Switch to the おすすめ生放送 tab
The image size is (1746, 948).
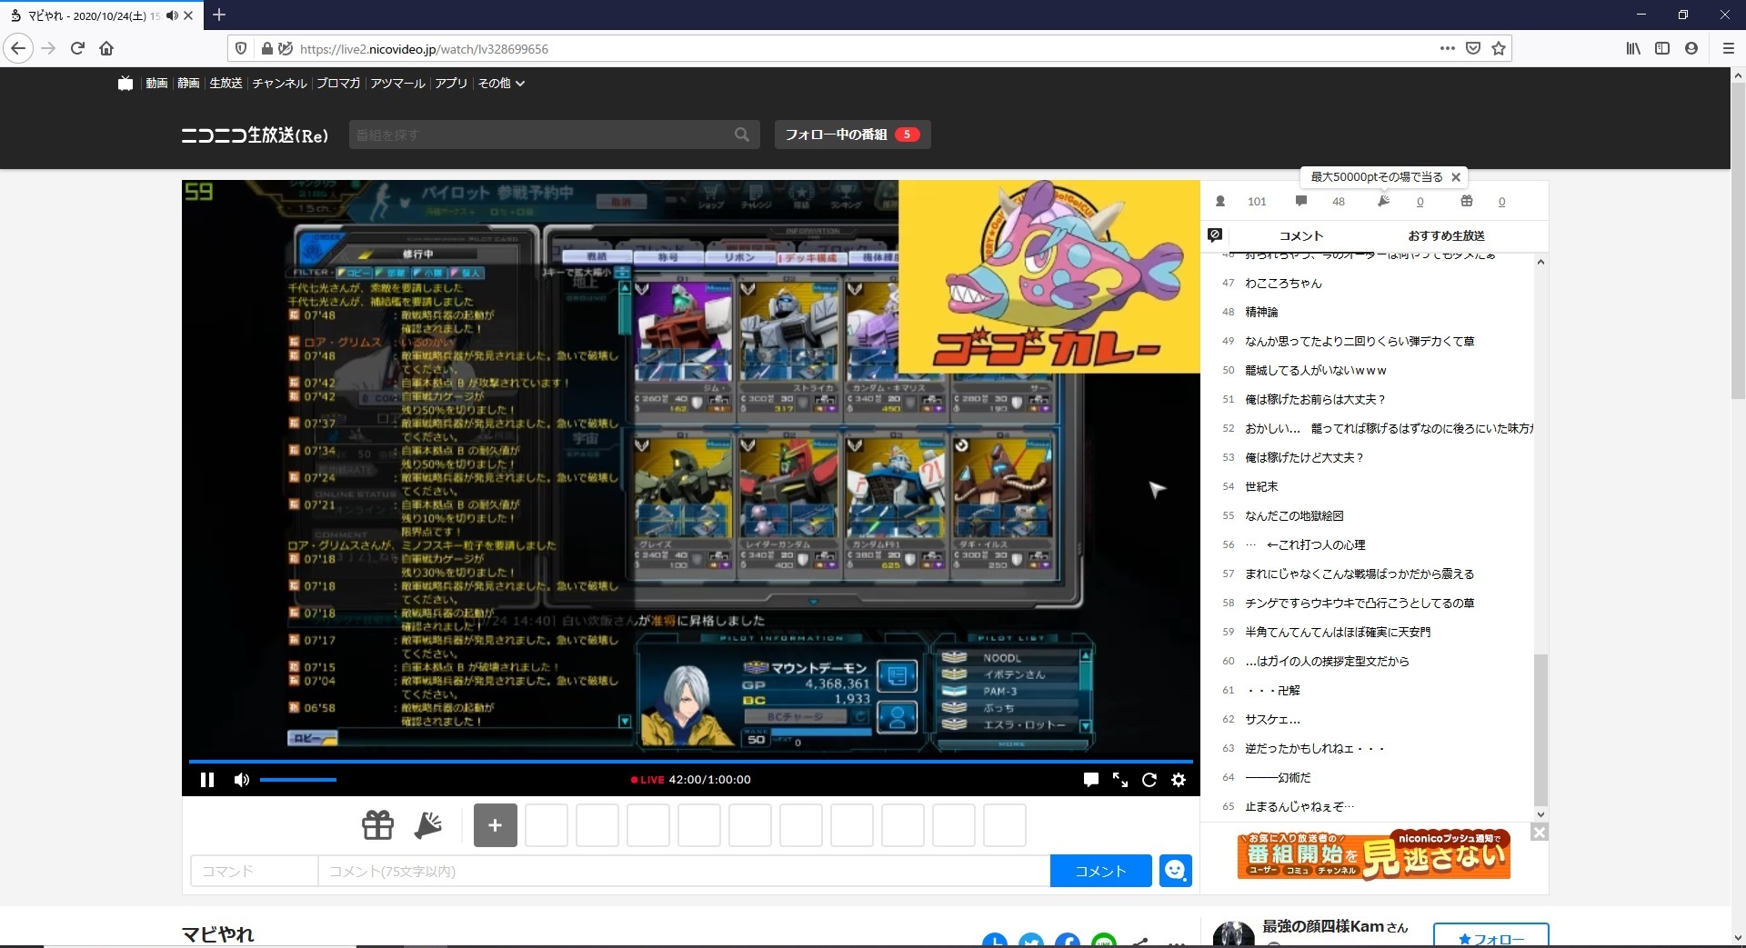[x=1446, y=235]
